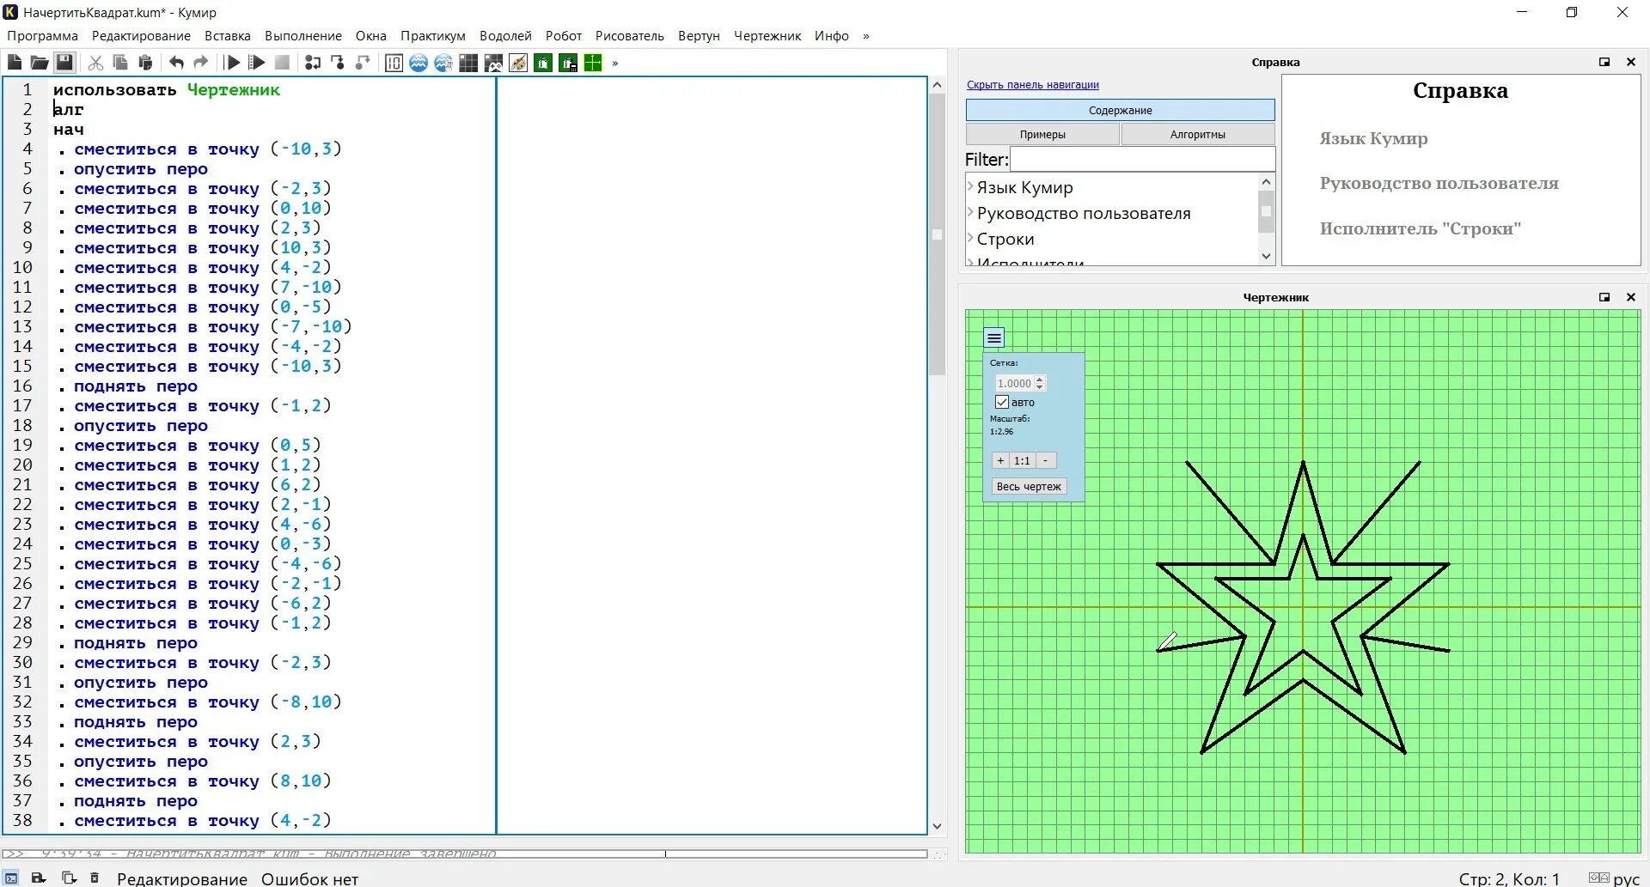Create a new program file
This screenshot has width=1650, height=887.
[15, 63]
